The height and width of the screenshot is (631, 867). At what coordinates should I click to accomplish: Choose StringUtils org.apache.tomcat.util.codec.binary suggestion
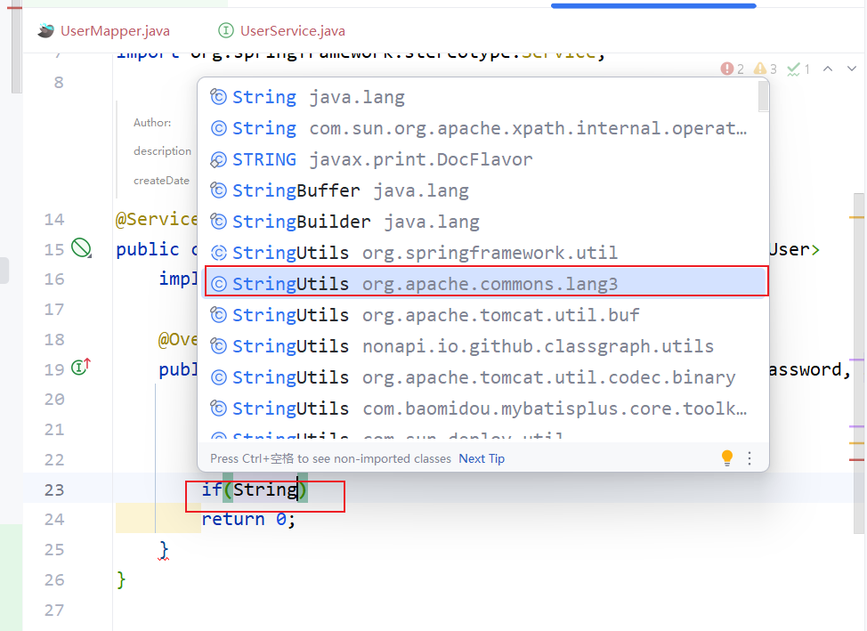point(482,377)
